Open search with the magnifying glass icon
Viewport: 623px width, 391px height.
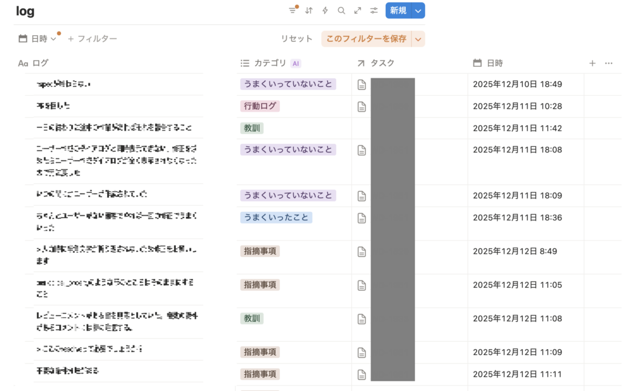pos(341,10)
